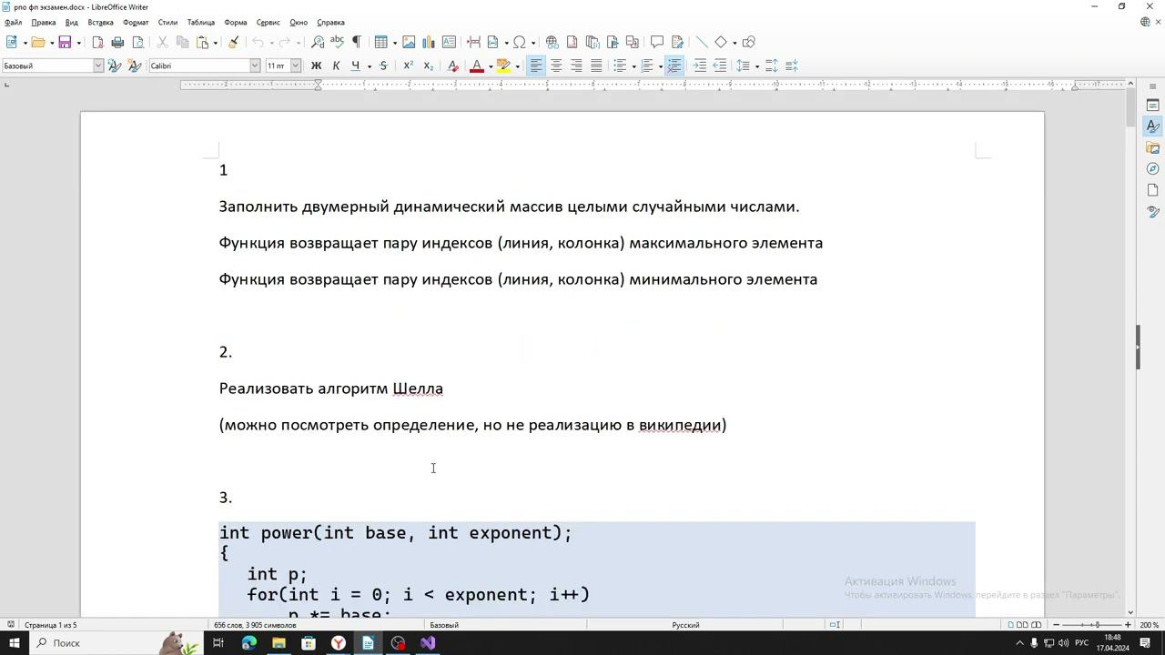Open Visual Studio from the taskbar
Screen dimensions: 1165x655
[x=429, y=643]
